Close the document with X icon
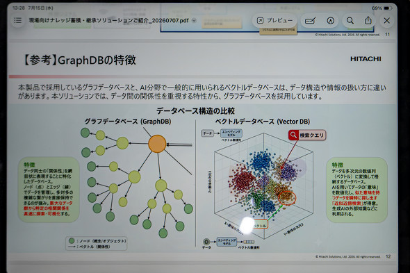Image resolution: width=410 pixels, height=273 pixels. [x=387, y=20]
